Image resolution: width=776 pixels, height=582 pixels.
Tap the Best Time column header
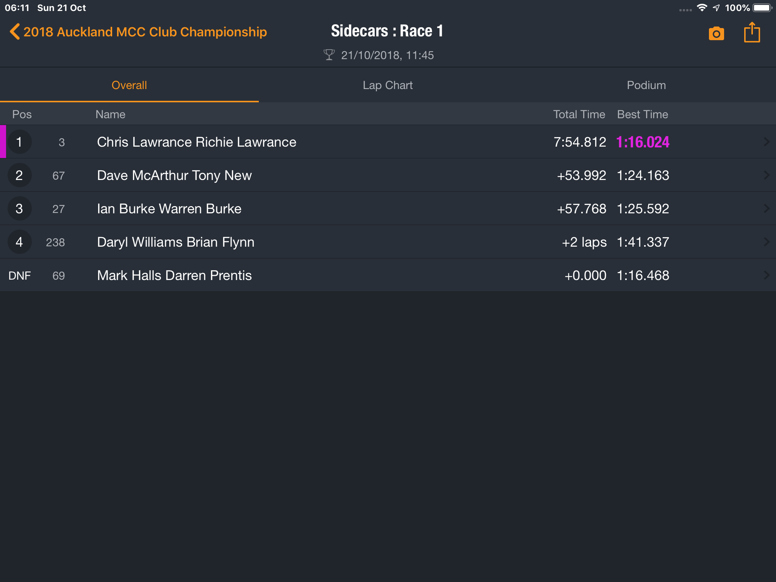643,114
